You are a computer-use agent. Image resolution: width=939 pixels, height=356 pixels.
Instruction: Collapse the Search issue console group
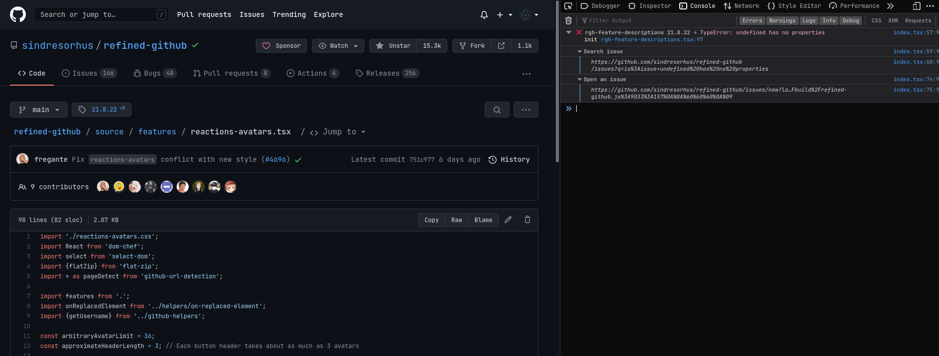coord(580,51)
